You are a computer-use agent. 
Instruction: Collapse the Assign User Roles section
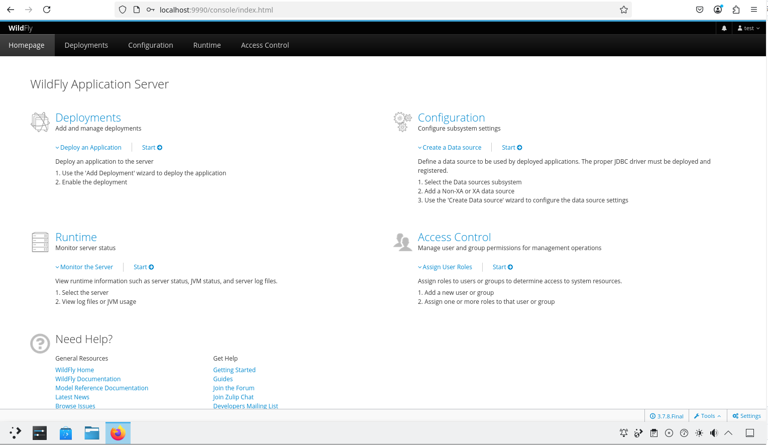pyautogui.click(x=445, y=267)
